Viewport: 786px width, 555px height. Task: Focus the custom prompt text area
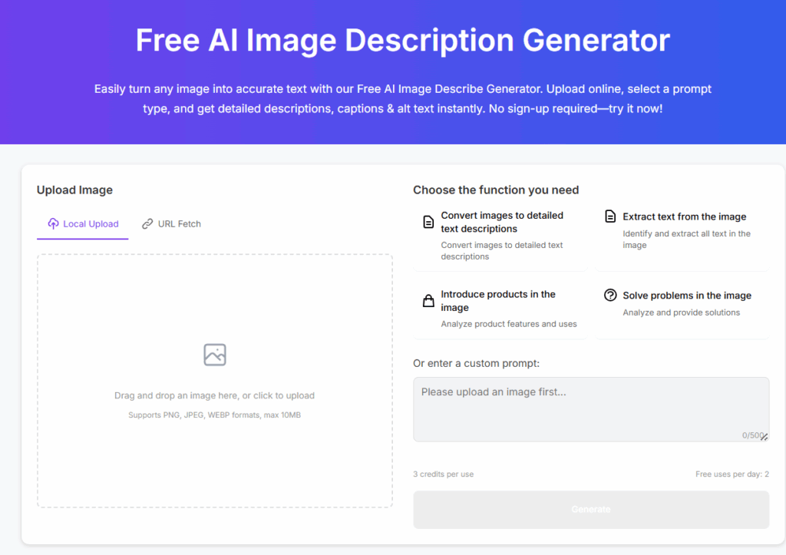click(x=589, y=407)
